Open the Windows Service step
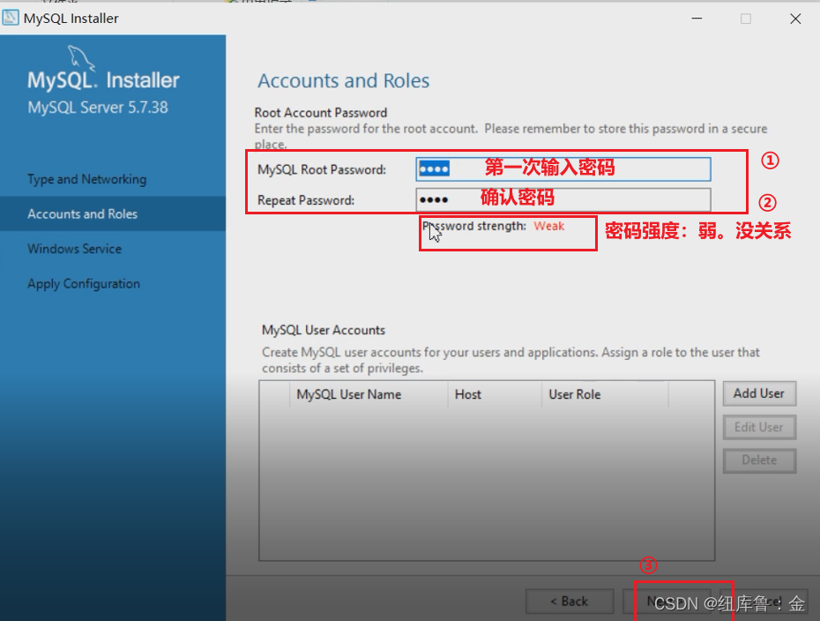This screenshot has height=621, width=820. (x=74, y=249)
